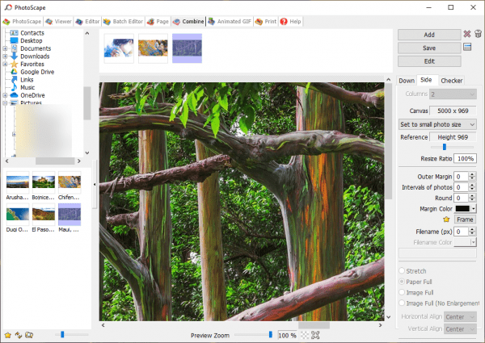
Task: Open the Print tab
Action: pyautogui.click(x=266, y=21)
